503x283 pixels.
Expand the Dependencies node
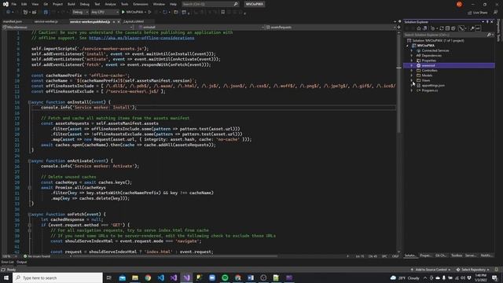412,56
